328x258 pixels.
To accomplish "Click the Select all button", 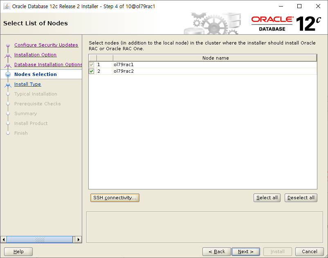I will pos(267,198).
